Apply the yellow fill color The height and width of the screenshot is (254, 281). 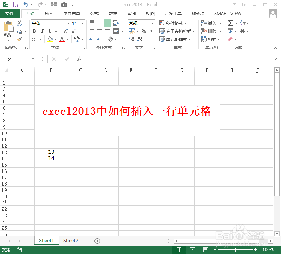coord(50,39)
